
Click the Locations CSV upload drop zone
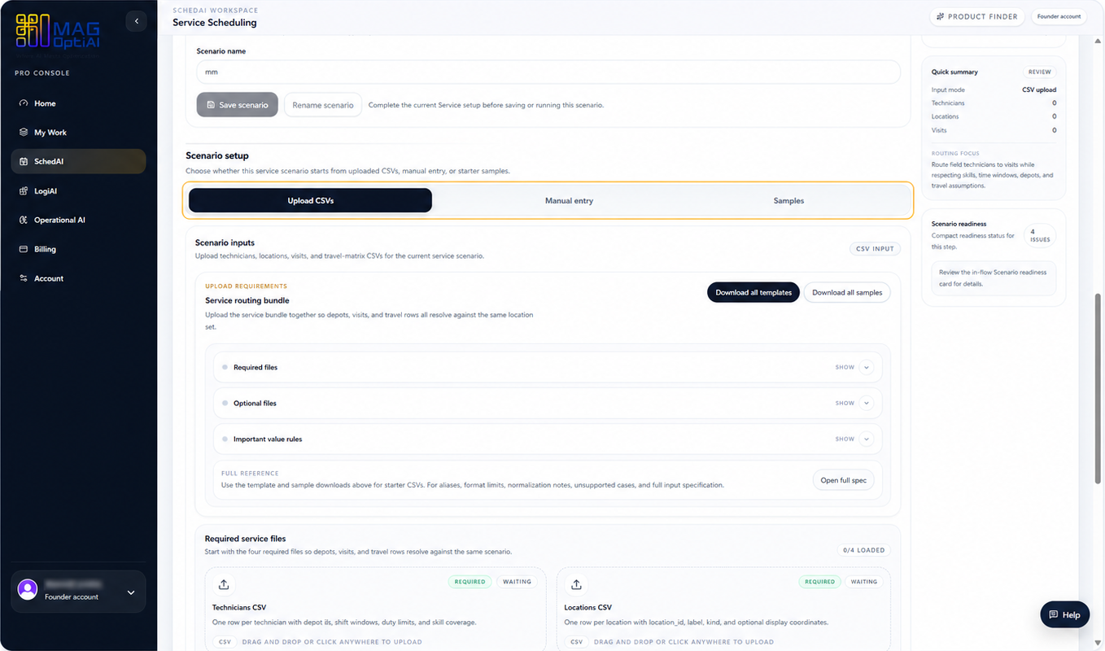click(723, 609)
